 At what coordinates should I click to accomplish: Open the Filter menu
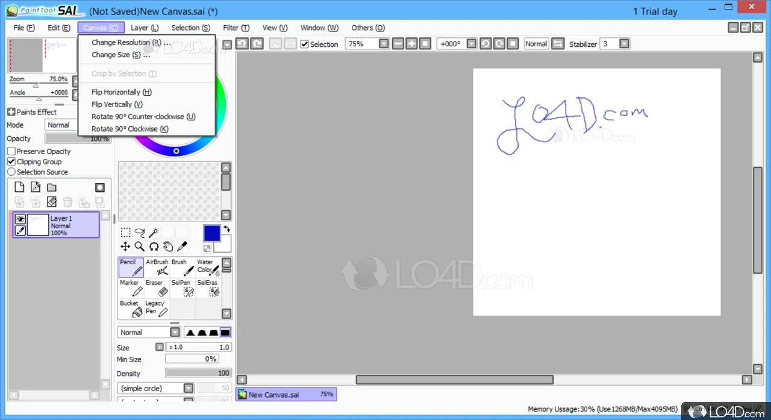(x=236, y=28)
